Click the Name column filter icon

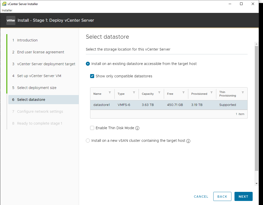(110, 93)
